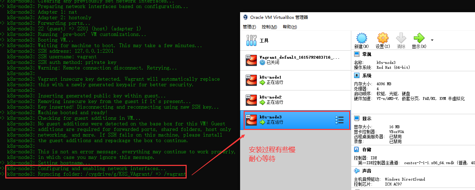Click the Audio (声音) speaker icon

coord(357,171)
